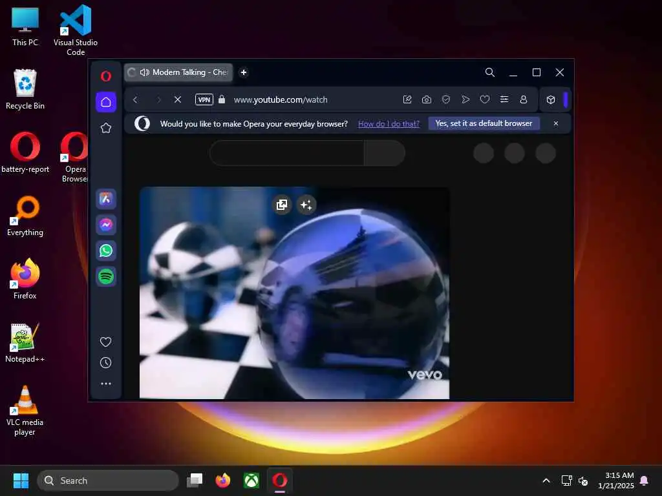Image resolution: width=662 pixels, height=496 pixels.
Task: Open Pinboards heart icon in sidebar
Action: click(105, 342)
